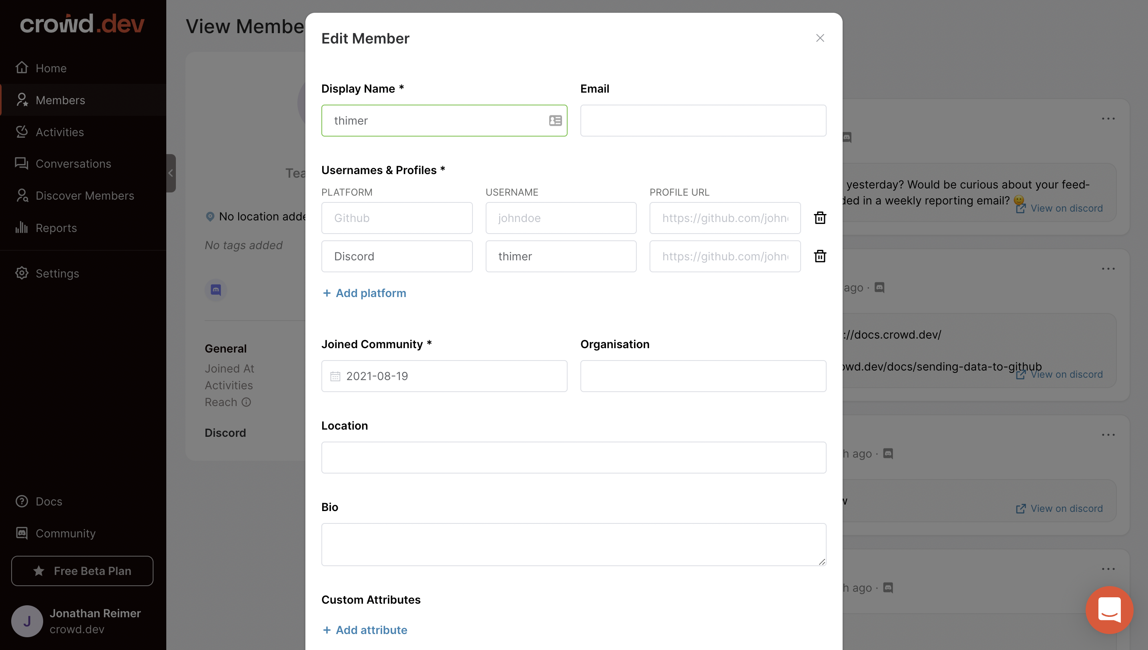Screen dimensions: 1148x650
Task: Click the Reach info icon
Action: tap(246, 402)
